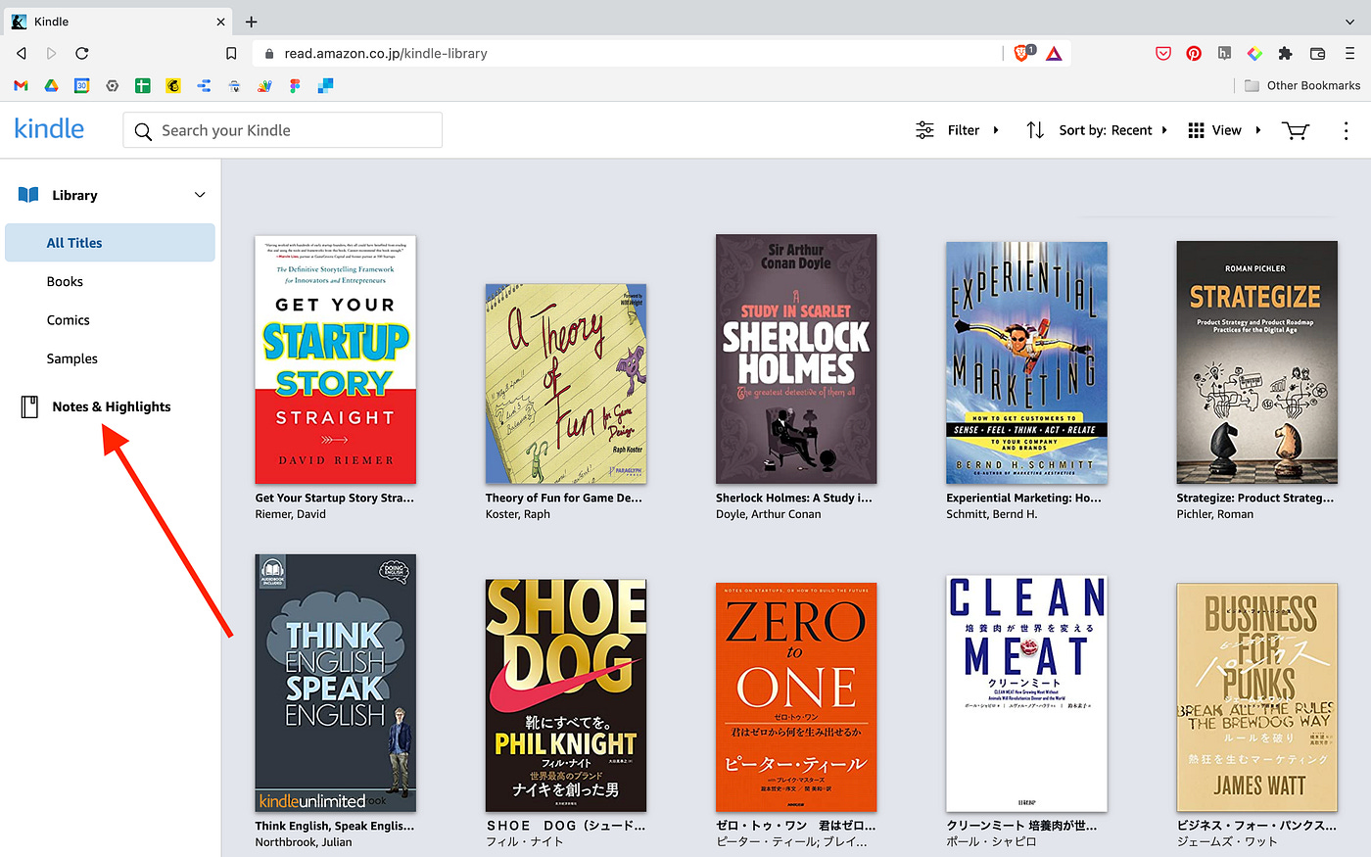Open Notes & Highlights
This screenshot has height=857, width=1371.
click(111, 406)
